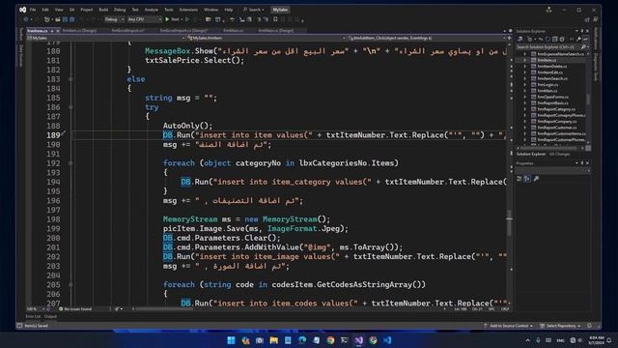
Task: Collapse the foreach block at line 205
Action: point(70,284)
